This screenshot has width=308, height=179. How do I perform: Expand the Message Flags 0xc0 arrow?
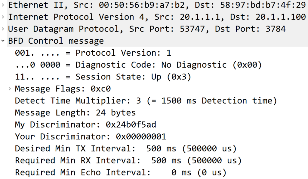(x=10, y=89)
